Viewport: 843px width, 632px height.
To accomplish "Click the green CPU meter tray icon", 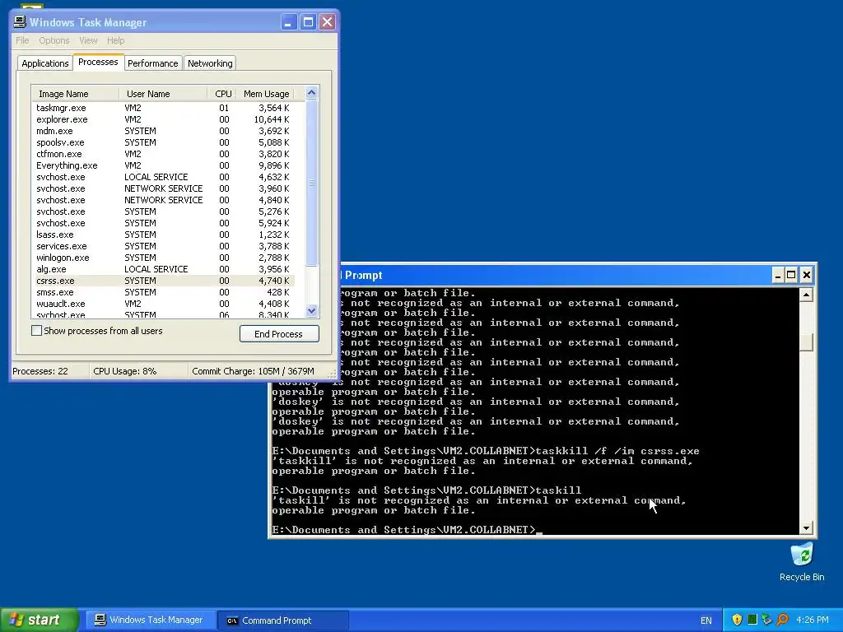I will click(752, 620).
